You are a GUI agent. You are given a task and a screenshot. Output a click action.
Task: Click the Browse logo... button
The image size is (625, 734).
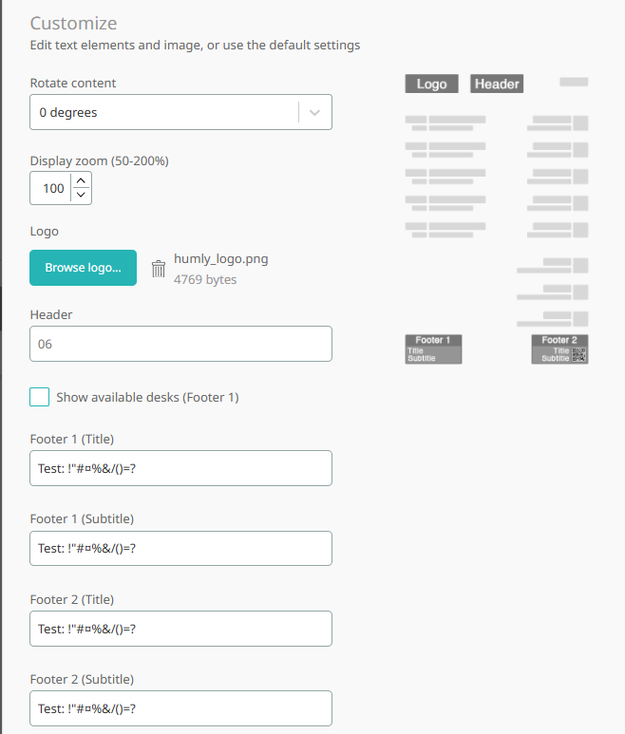pyautogui.click(x=83, y=268)
